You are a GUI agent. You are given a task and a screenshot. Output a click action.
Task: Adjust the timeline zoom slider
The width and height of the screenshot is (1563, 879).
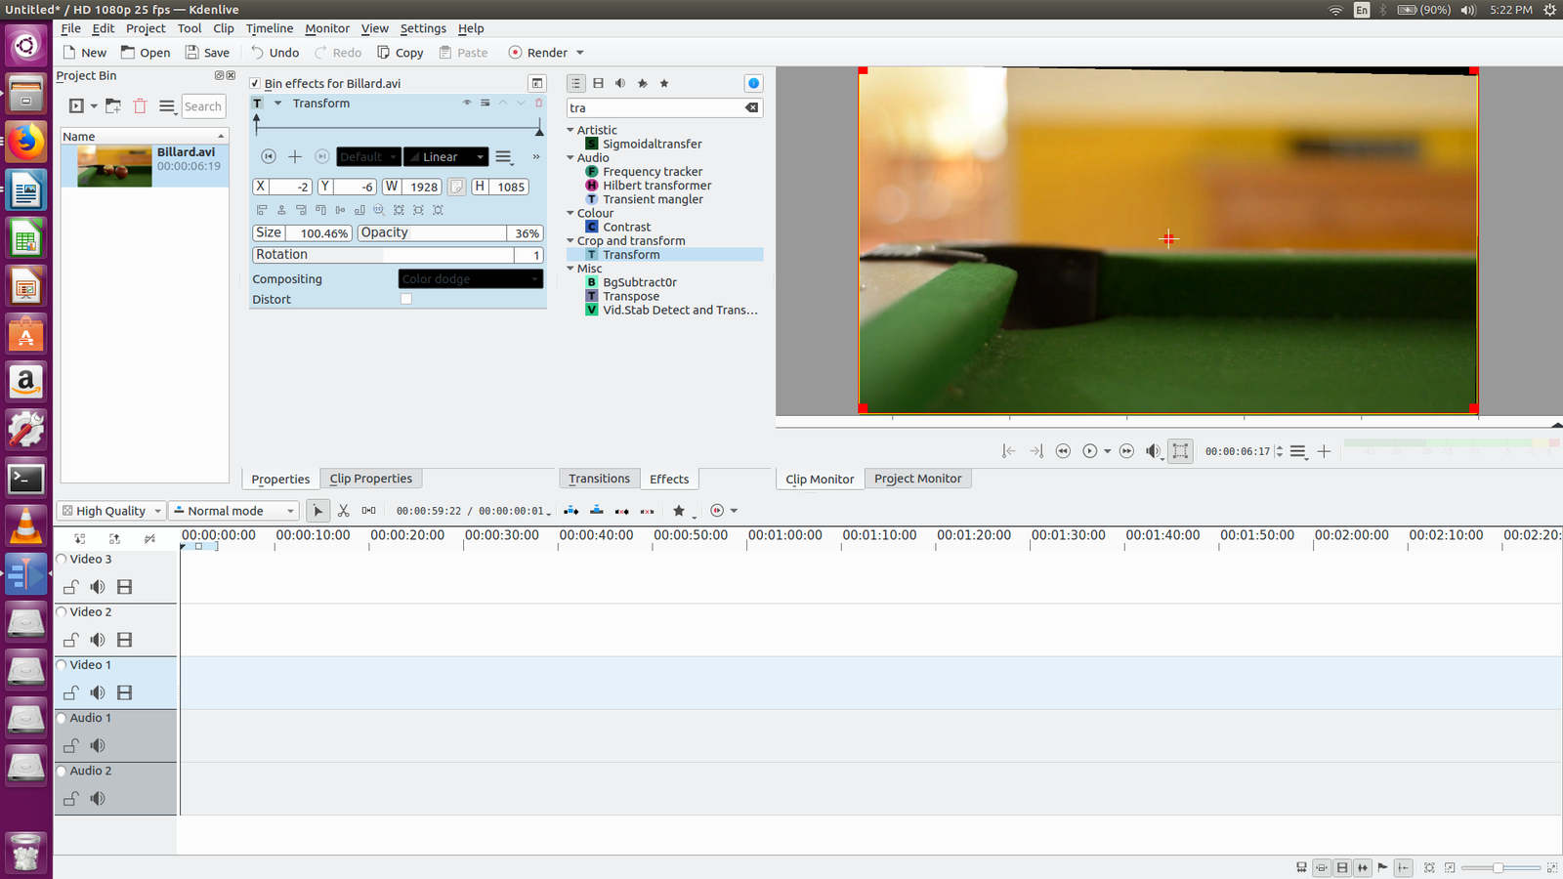click(x=1497, y=867)
